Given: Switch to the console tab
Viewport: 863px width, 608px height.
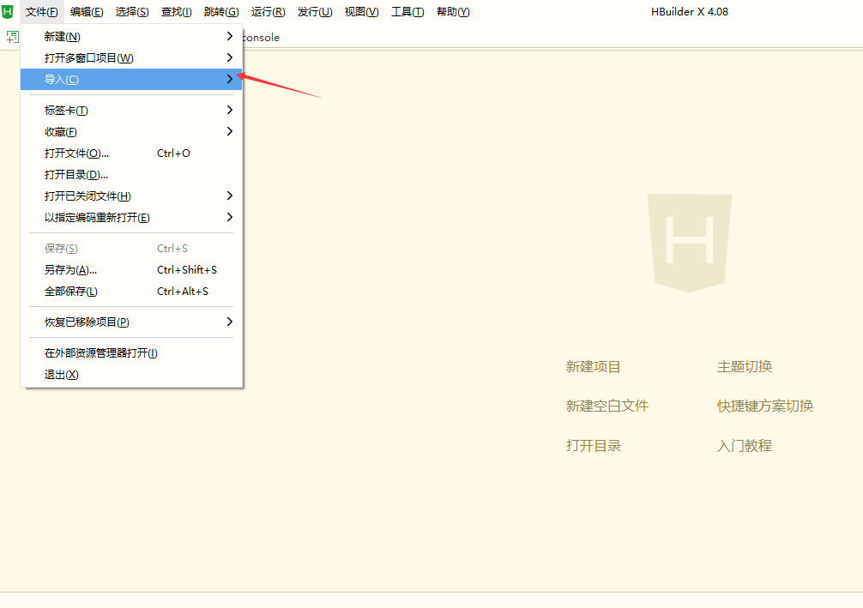Looking at the screenshot, I should tap(261, 38).
